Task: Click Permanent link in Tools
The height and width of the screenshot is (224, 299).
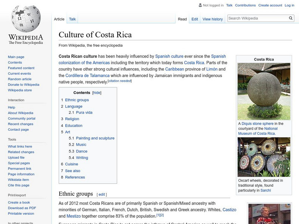Action: pyautogui.click(x=19, y=169)
